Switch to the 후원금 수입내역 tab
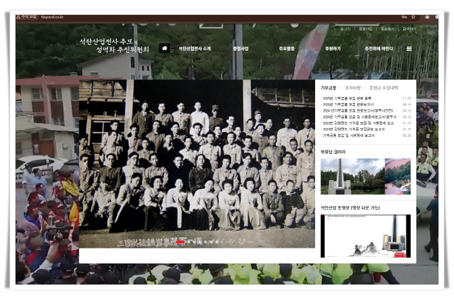454x300 pixels. click(x=384, y=87)
